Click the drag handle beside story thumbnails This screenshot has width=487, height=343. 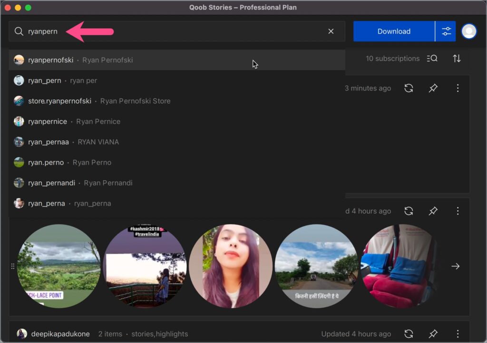pos(13,266)
